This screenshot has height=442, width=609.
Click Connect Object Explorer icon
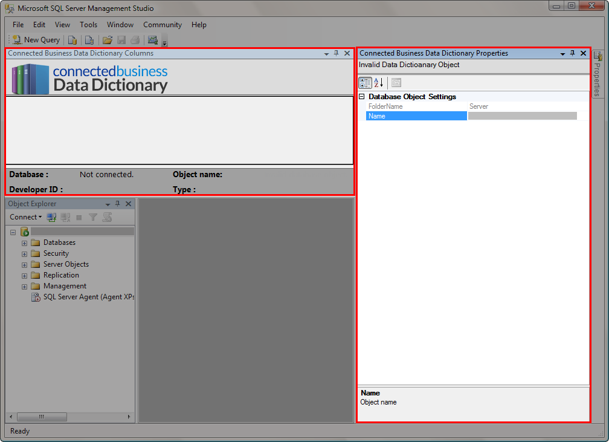tap(52, 217)
